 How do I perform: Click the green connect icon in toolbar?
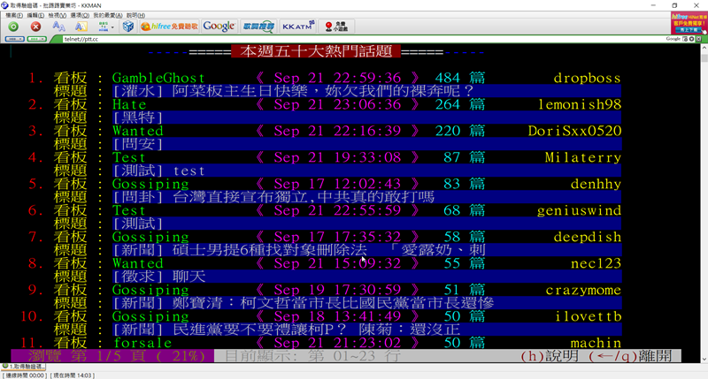click(13, 27)
